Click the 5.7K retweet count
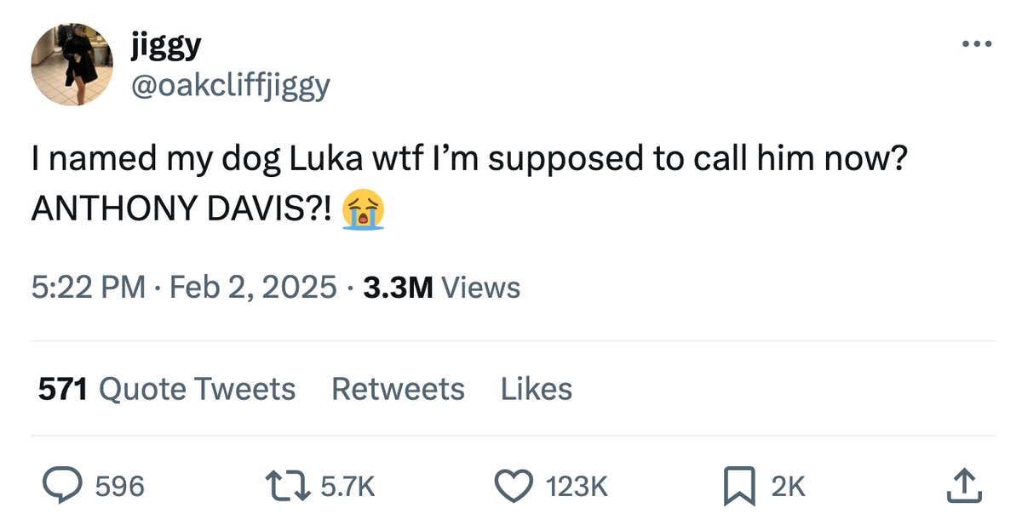The width and height of the screenshot is (1022, 525). (347, 487)
